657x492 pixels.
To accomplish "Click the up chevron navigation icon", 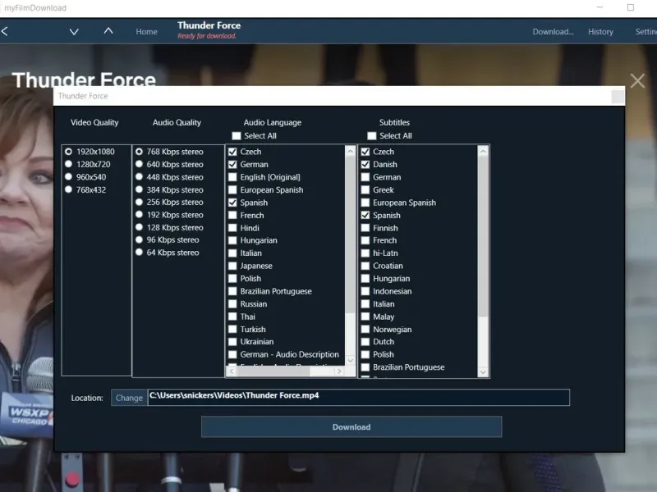I will [108, 31].
